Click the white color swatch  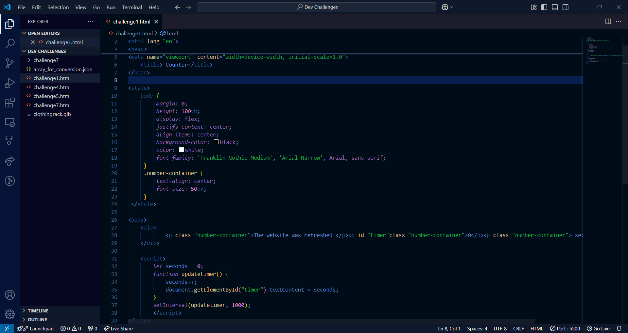coord(182,150)
